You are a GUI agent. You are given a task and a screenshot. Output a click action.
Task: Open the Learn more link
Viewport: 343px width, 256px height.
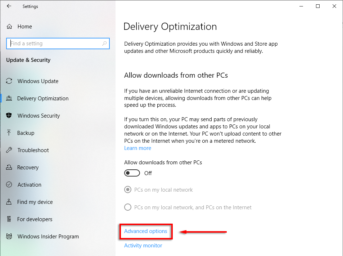click(x=137, y=148)
